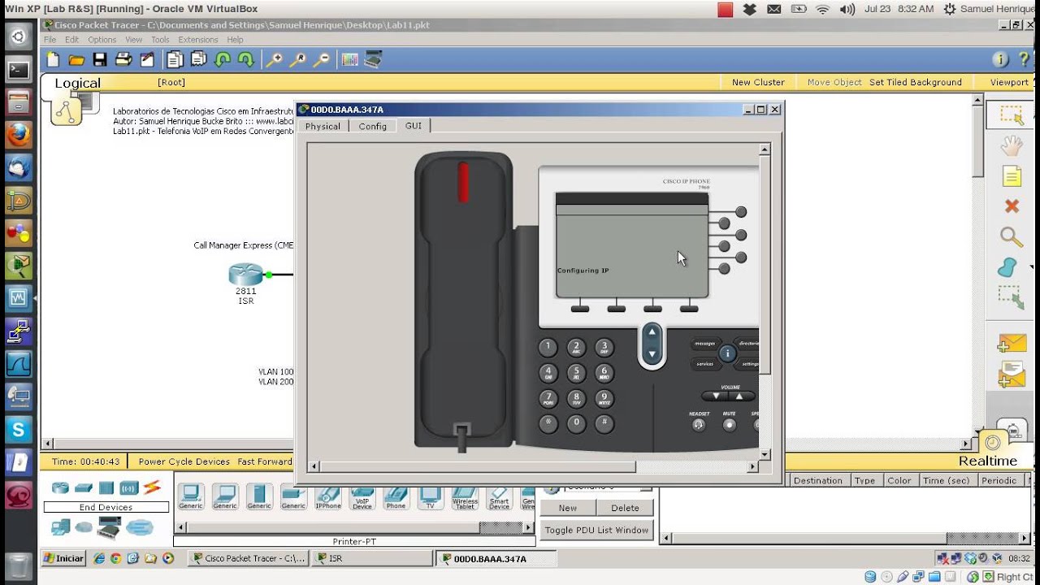Choose the Draw Polygon shape tool
1040x585 pixels.
[1007, 267]
